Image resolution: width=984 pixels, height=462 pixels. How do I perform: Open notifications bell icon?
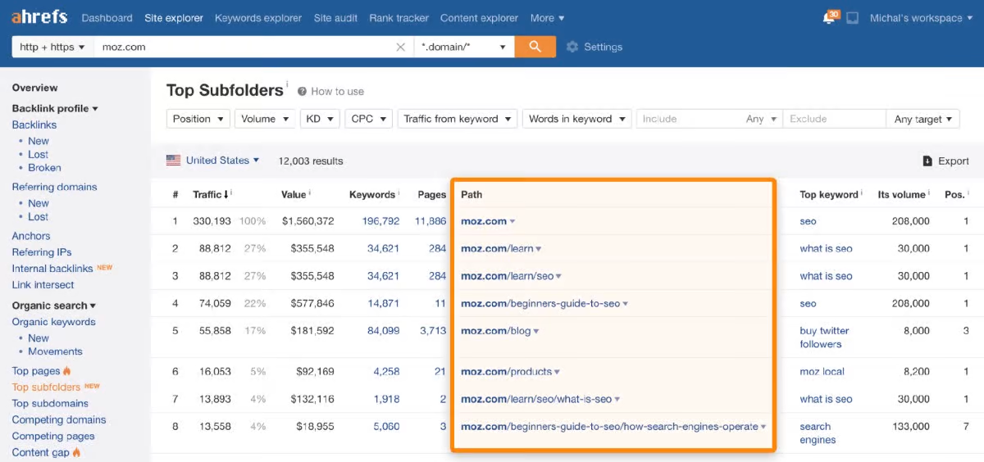coord(830,18)
